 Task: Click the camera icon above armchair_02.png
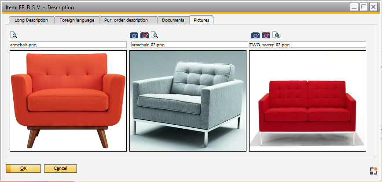(134, 35)
